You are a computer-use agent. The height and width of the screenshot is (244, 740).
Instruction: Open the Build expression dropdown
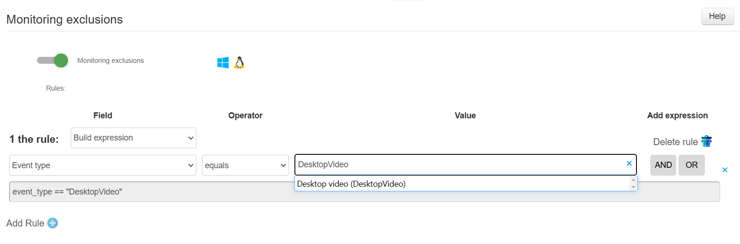tap(133, 138)
